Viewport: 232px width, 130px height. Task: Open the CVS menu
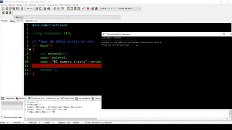pyautogui.click(x=61, y=5)
